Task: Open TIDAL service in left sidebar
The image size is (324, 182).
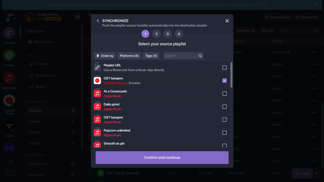Action: [x=9, y=129]
